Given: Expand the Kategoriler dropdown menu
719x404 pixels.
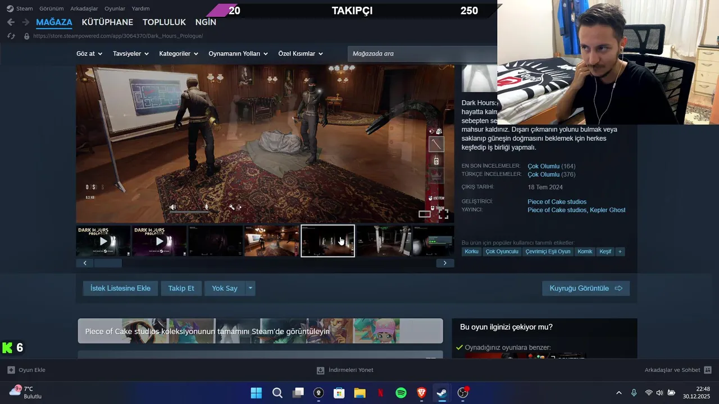Looking at the screenshot, I should pyautogui.click(x=179, y=54).
